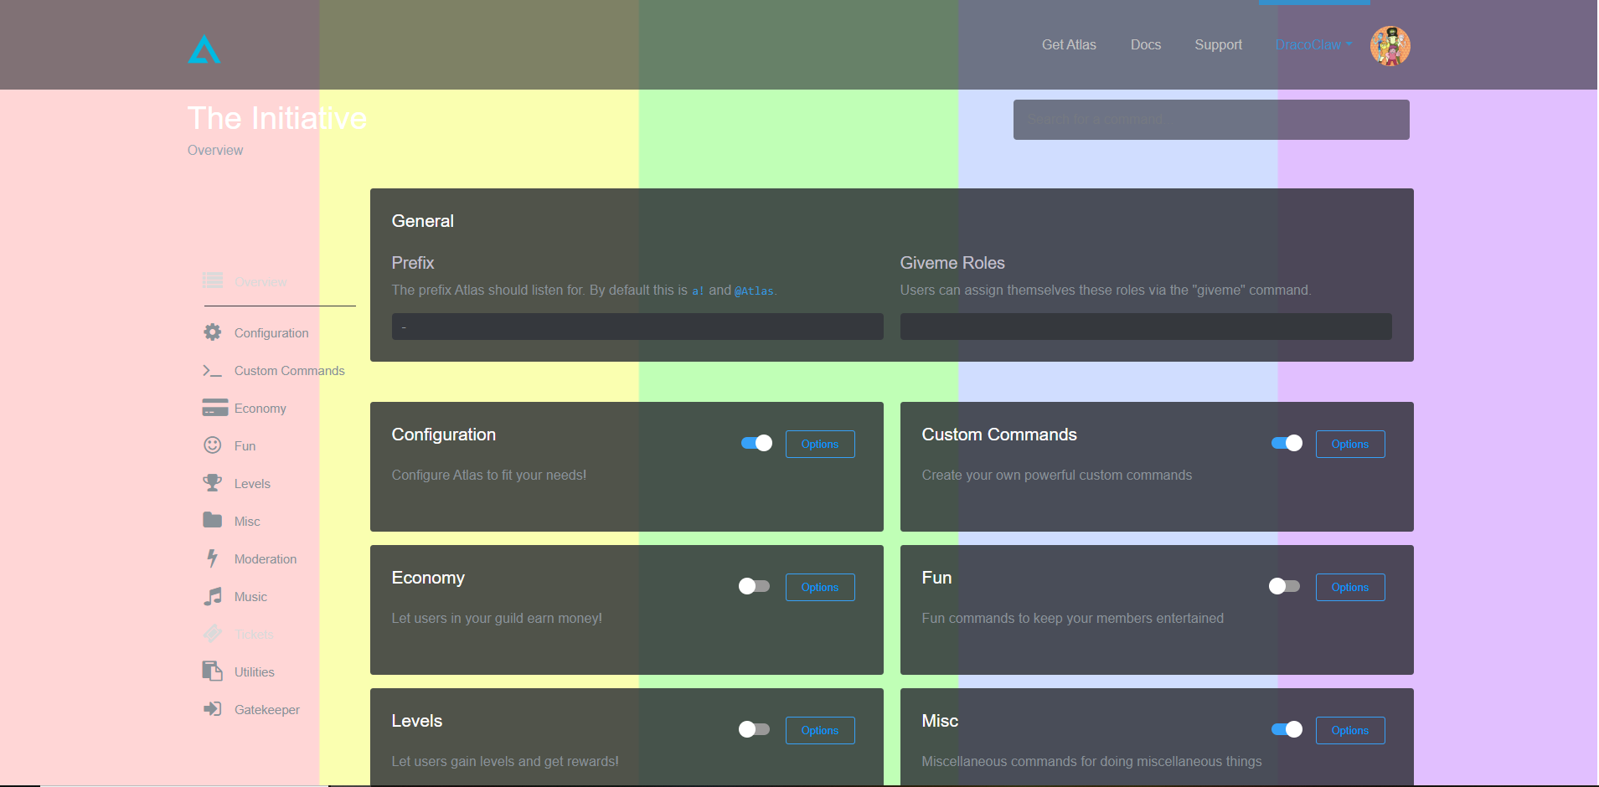1599x787 pixels.
Task: Click 'Fun commands to keep your members entertained'
Action: pos(1073,618)
